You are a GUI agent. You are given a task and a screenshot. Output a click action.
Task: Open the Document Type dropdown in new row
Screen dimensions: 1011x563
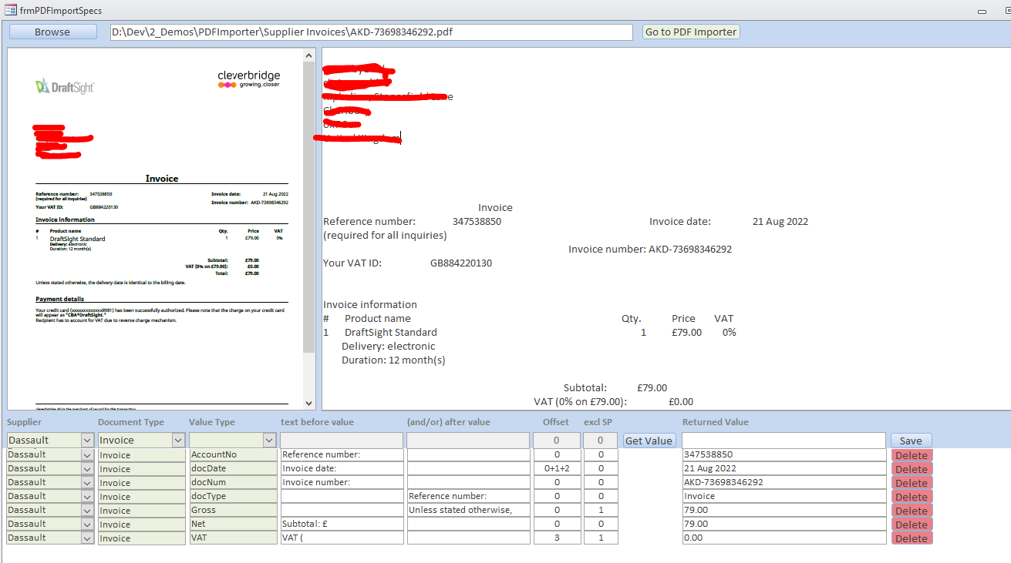(x=178, y=441)
